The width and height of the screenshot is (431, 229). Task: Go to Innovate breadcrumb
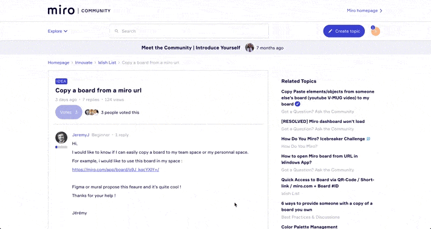pos(84,62)
